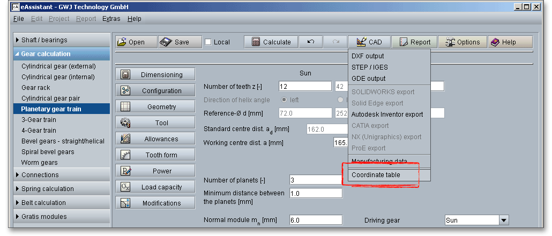This screenshot has width=552, height=236.
Task: Open the Extras menu
Action: pos(111,19)
